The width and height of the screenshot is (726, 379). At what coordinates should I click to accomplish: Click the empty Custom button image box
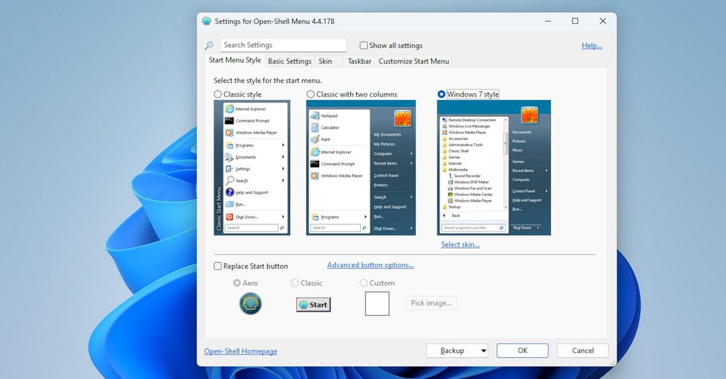coord(377,303)
